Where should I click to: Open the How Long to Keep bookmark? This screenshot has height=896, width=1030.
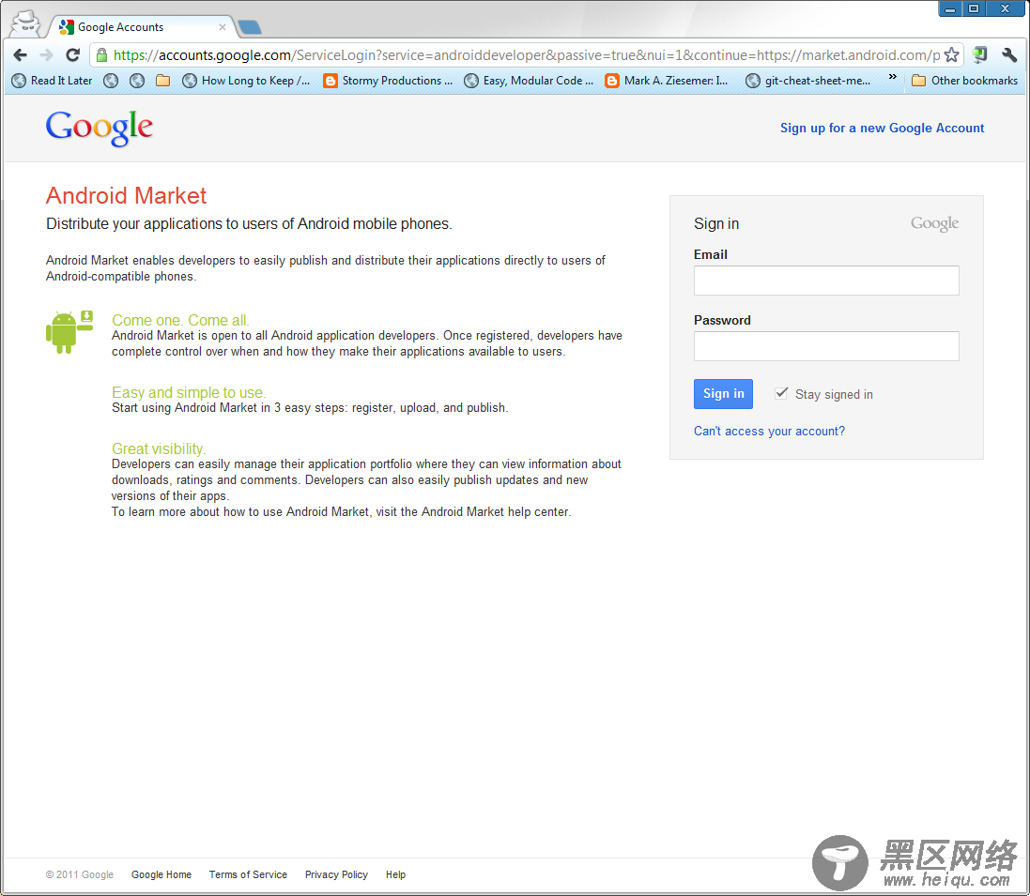[x=246, y=81]
